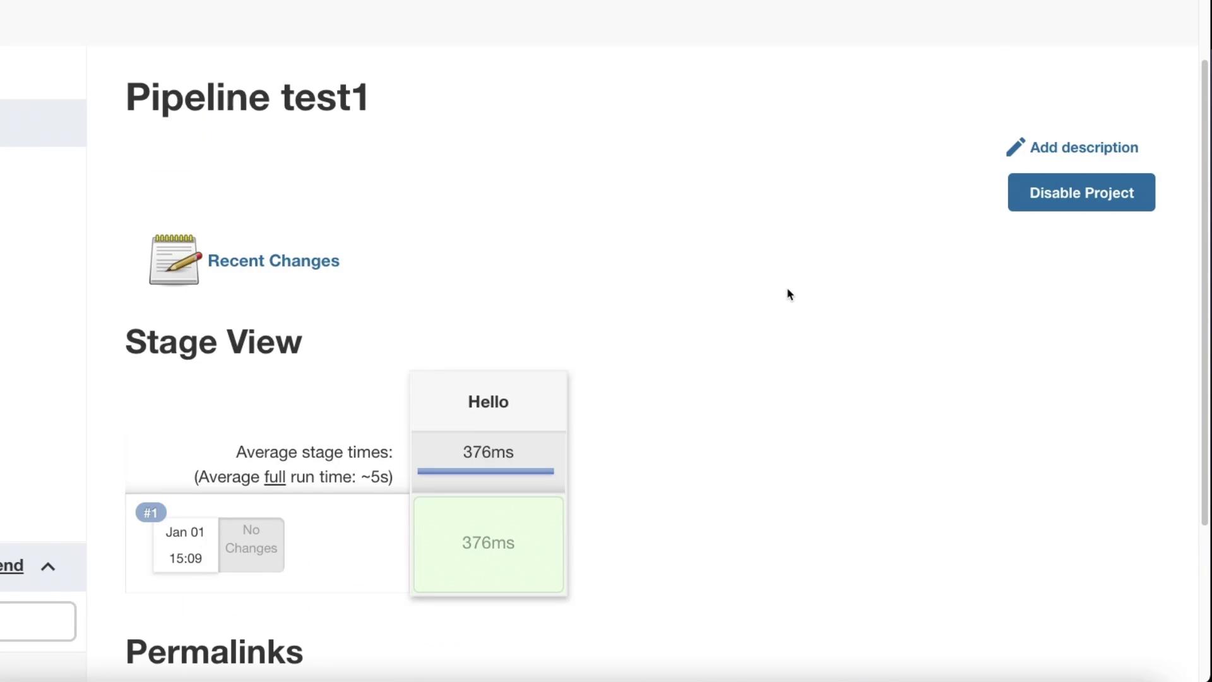This screenshot has width=1212, height=682.
Task: Open the Add description text link
Action: point(1084,147)
